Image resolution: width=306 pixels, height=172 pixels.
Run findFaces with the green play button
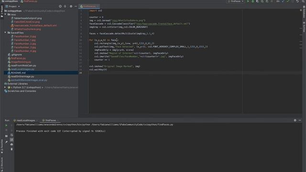[248, 1]
